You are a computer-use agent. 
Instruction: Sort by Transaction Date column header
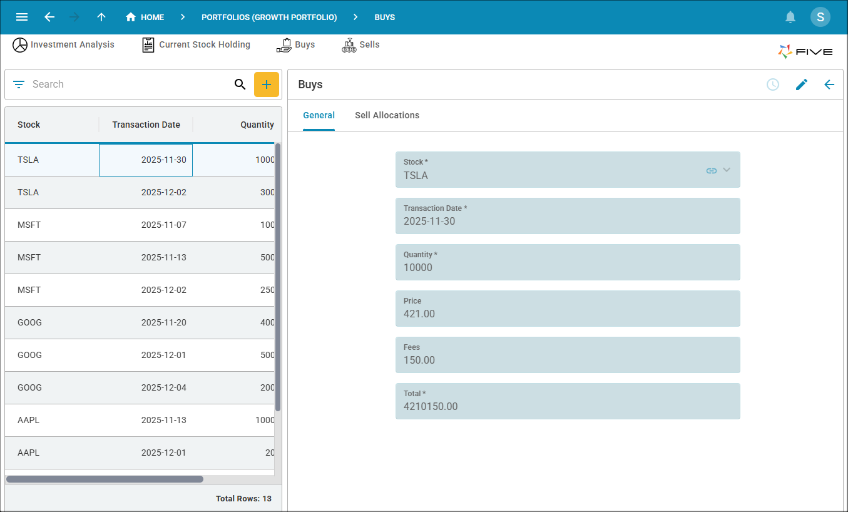coord(146,125)
